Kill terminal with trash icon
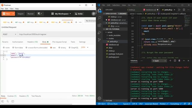Viewport: 192px width, 108px height. coord(179,61)
